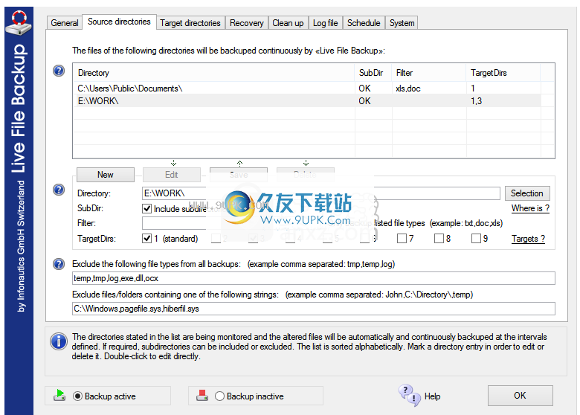Screen dimensions: 580x415
Task: Open help icon beside exclude file types
Action: click(x=59, y=264)
